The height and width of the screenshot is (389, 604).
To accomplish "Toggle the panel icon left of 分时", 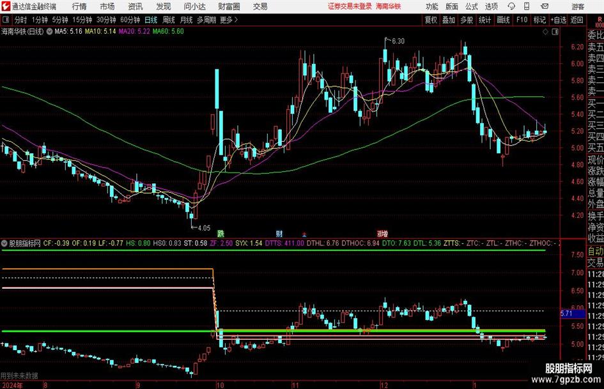I will click(x=5, y=20).
